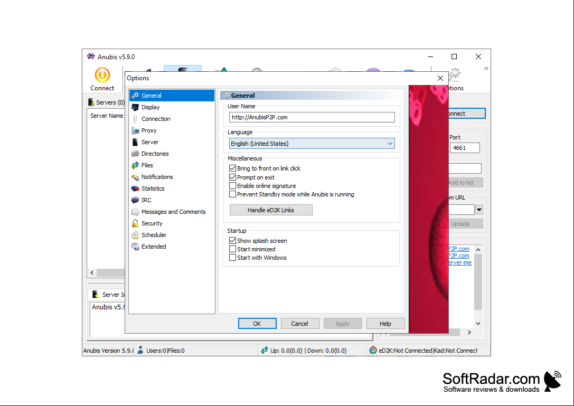
Task: Go to Security settings
Action: (172, 223)
